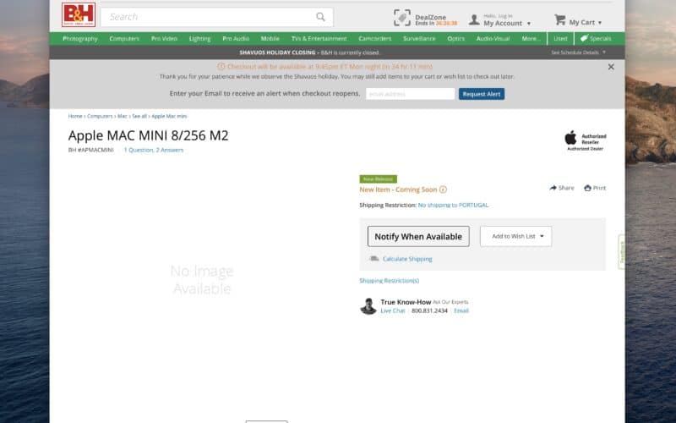
Task: Open the Lighting menu
Action: tap(199, 38)
